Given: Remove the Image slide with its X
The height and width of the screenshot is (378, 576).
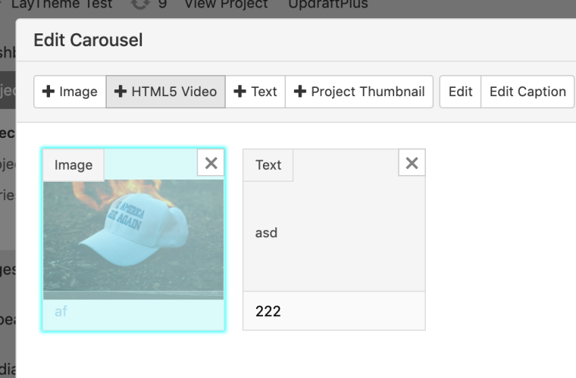Looking at the screenshot, I should pos(211,163).
